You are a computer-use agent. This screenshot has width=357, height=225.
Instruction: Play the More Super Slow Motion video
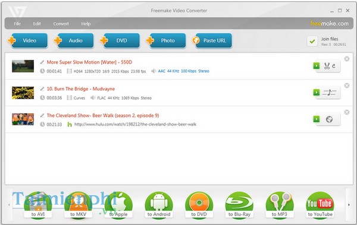[x=317, y=66]
